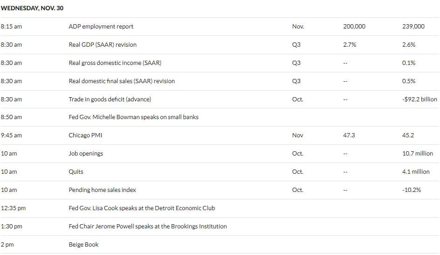440x255 pixels.
Task: Click the 239,000 previous value for ADP
Action: tap(413, 27)
